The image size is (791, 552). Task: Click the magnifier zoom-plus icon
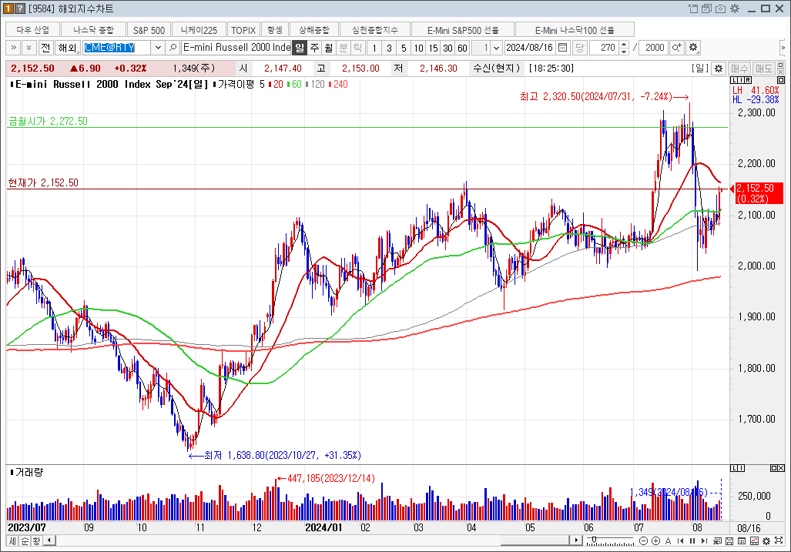(676, 48)
